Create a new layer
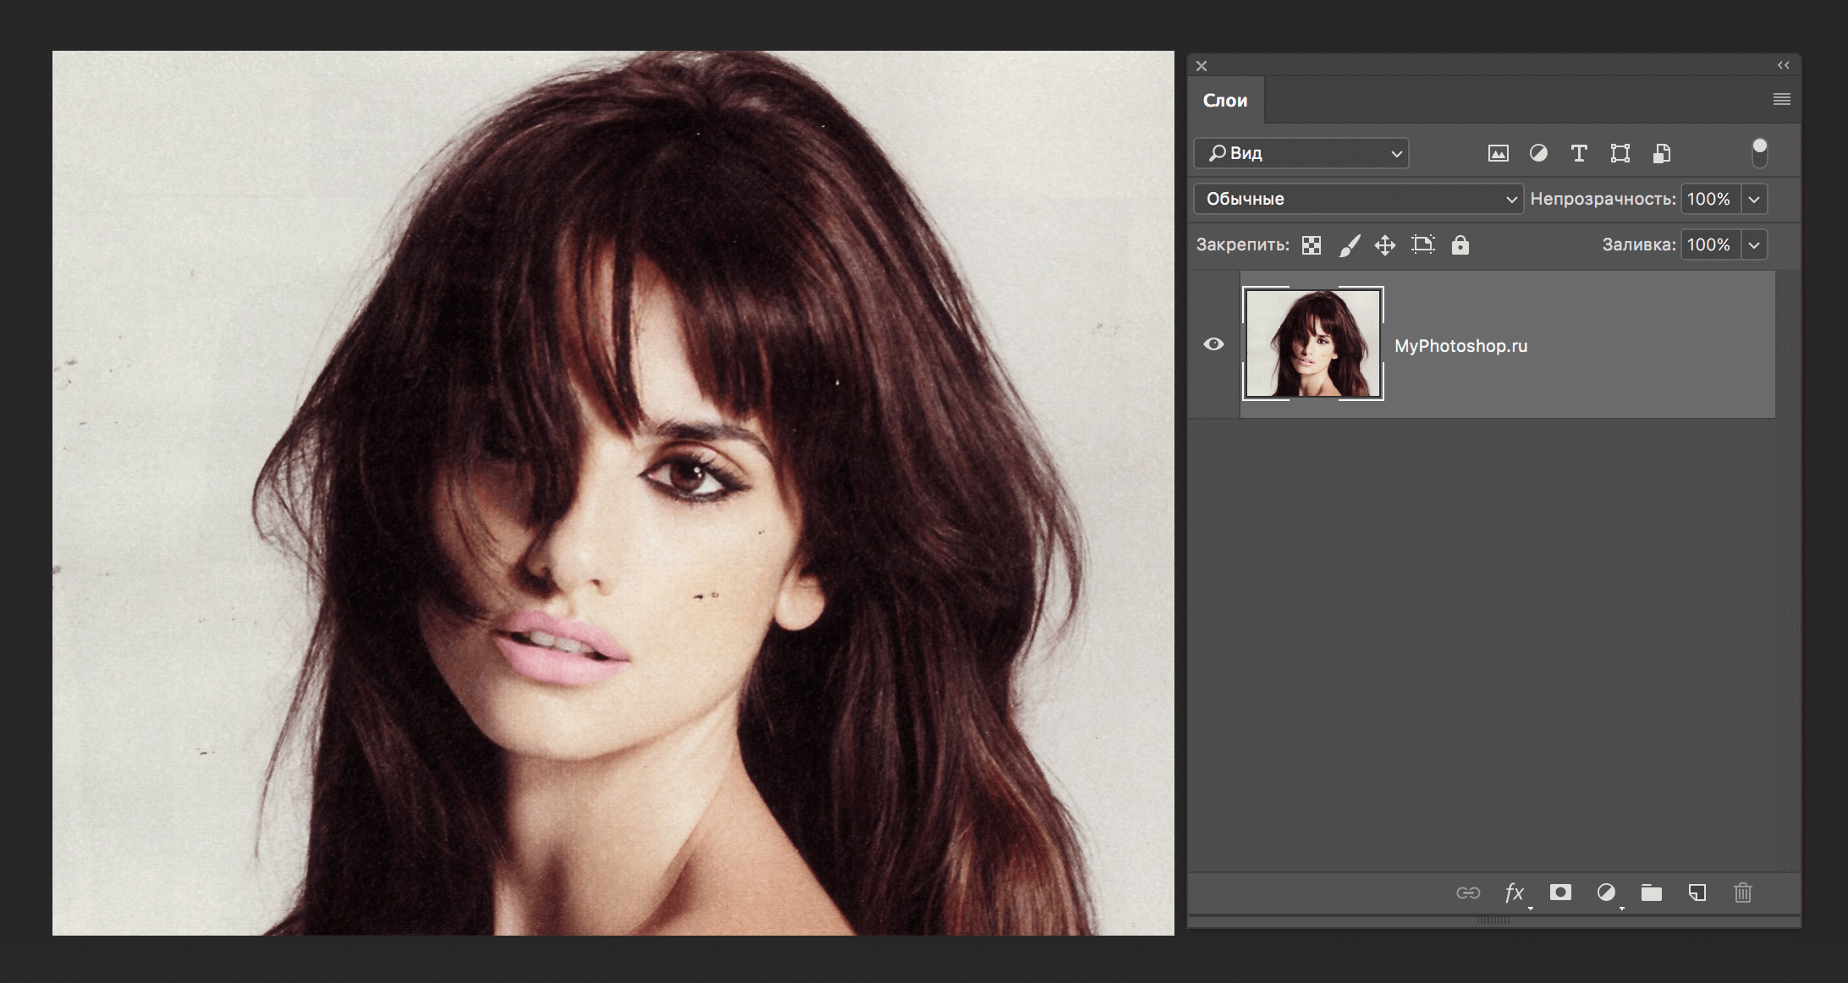 coord(1697,892)
